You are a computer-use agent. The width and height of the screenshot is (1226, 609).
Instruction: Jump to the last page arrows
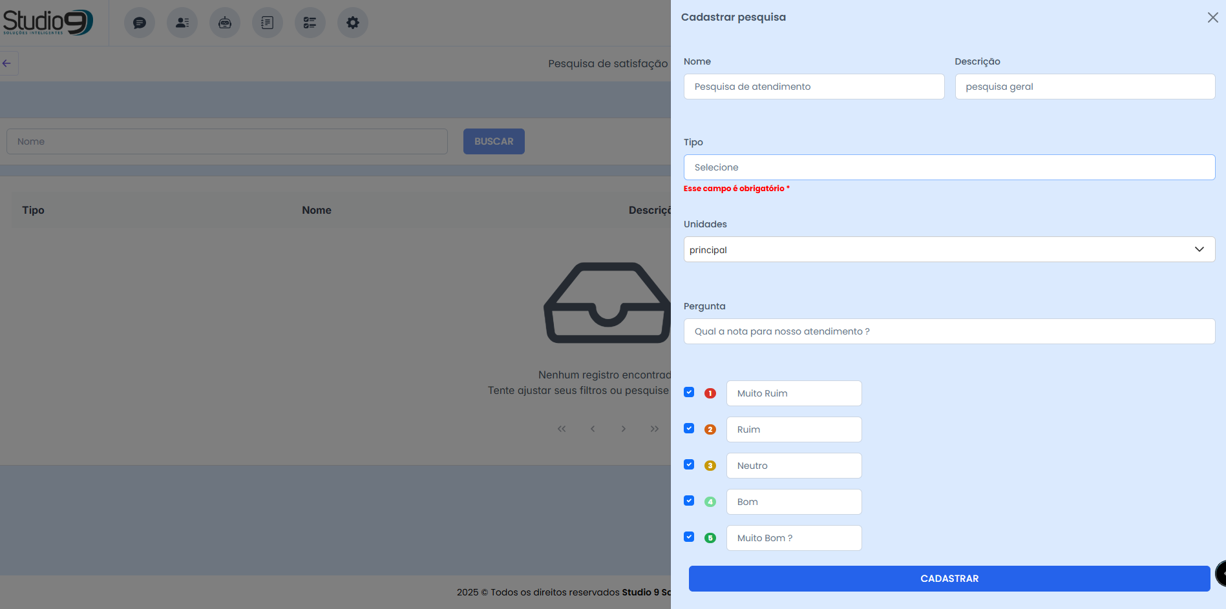click(655, 429)
